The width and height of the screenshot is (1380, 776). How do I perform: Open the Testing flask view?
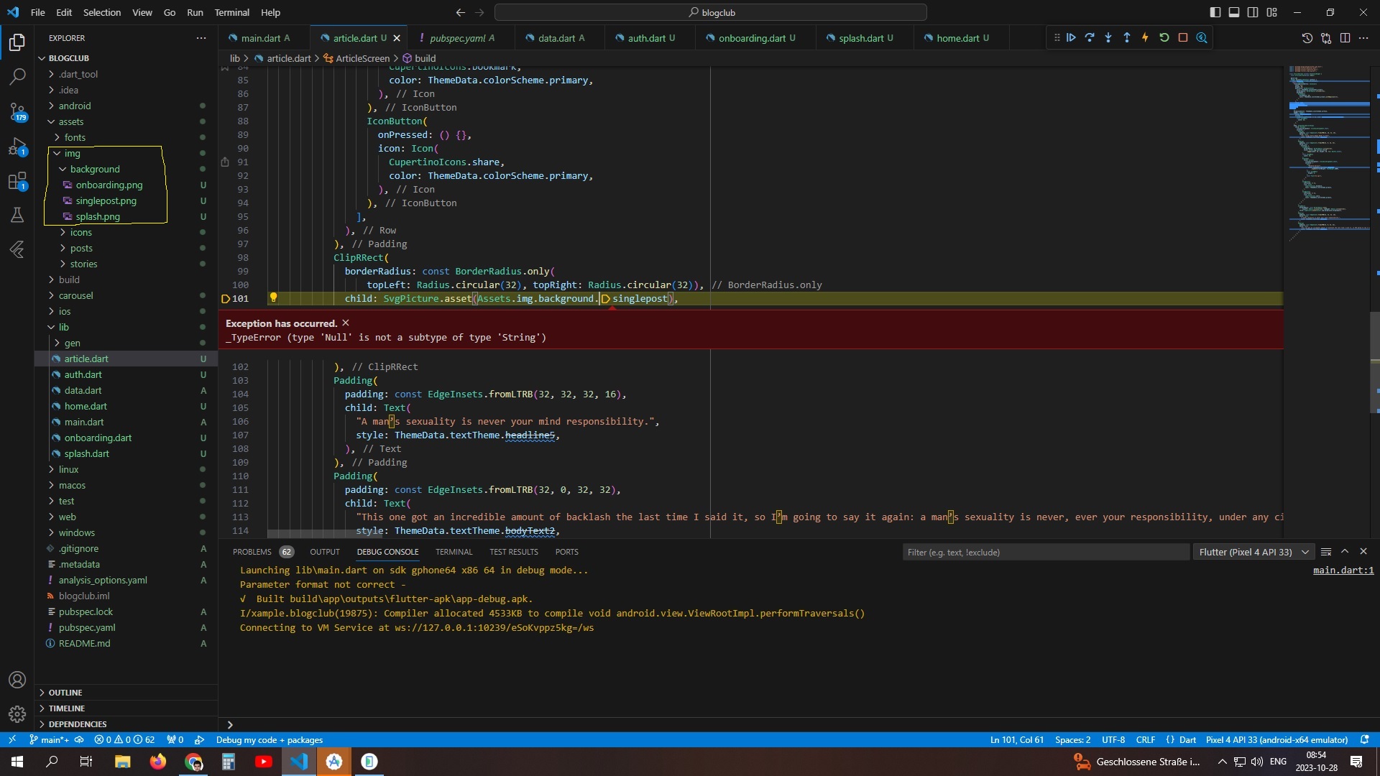pyautogui.click(x=17, y=215)
